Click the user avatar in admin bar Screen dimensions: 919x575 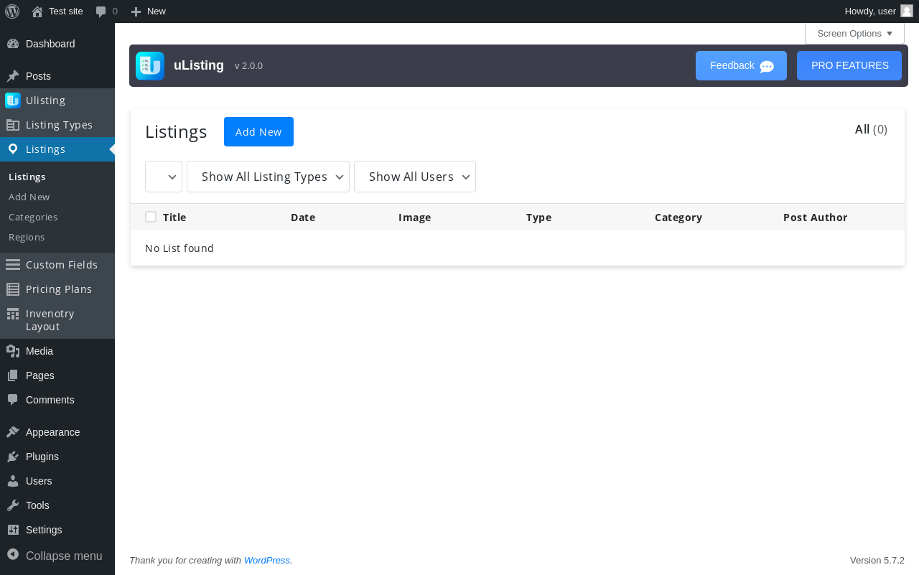[x=906, y=11]
